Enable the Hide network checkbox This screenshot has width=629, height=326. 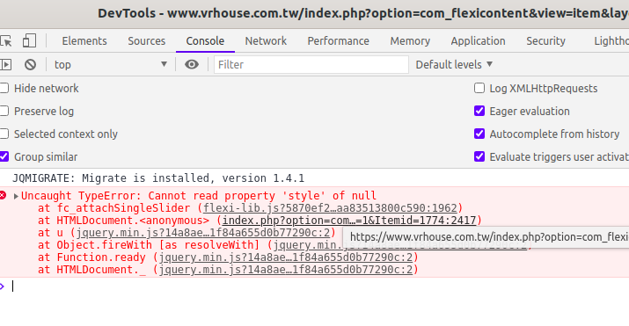[x=4, y=88]
